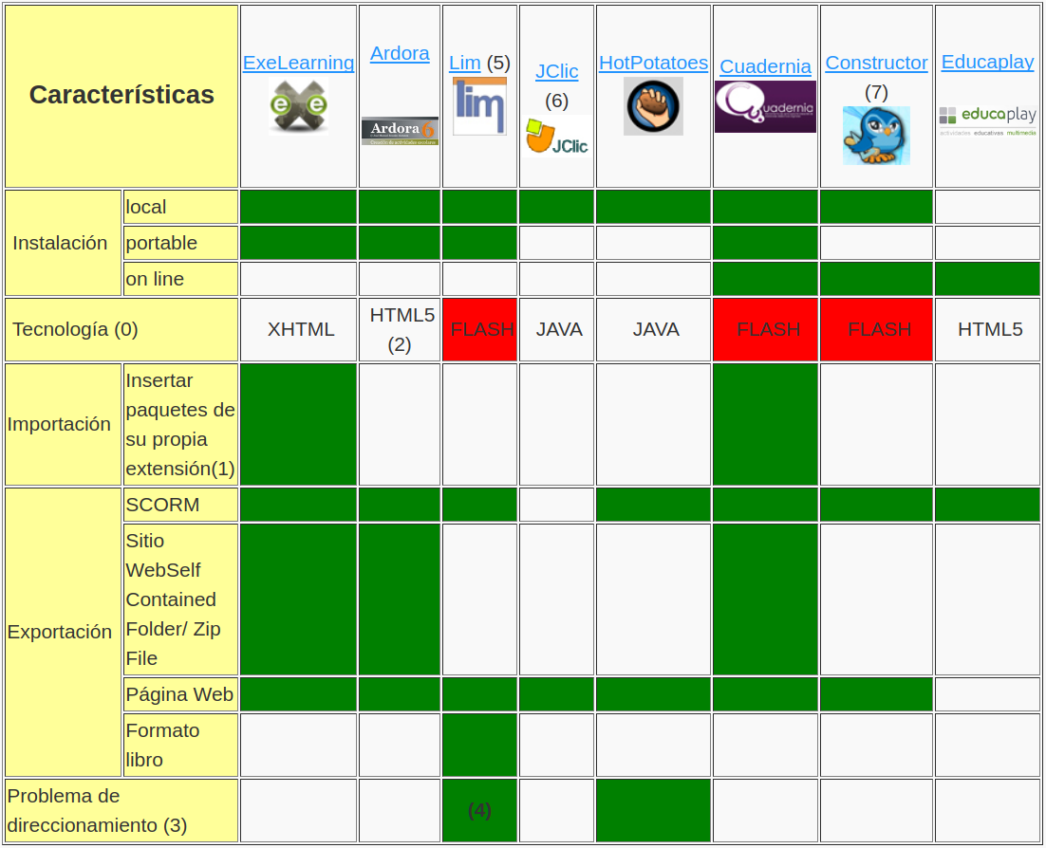This screenshot has height=848, width=1046.
Task: Click the red FLASH cell under Lim
Action: [x=479, y=329]
